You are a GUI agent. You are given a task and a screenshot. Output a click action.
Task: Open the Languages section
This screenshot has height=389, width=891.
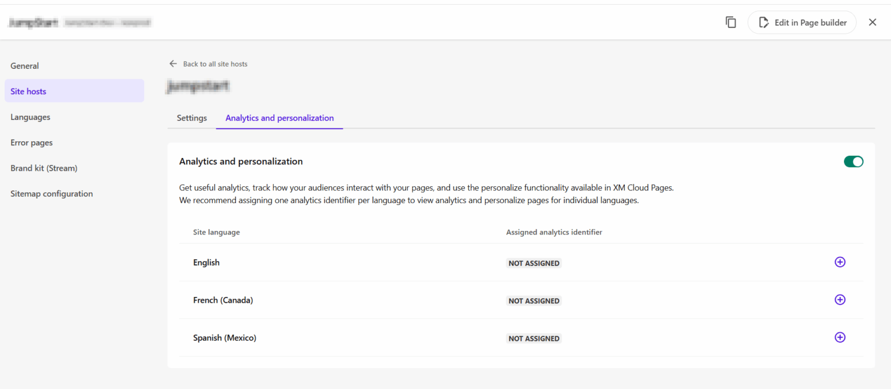click(30, 116)
